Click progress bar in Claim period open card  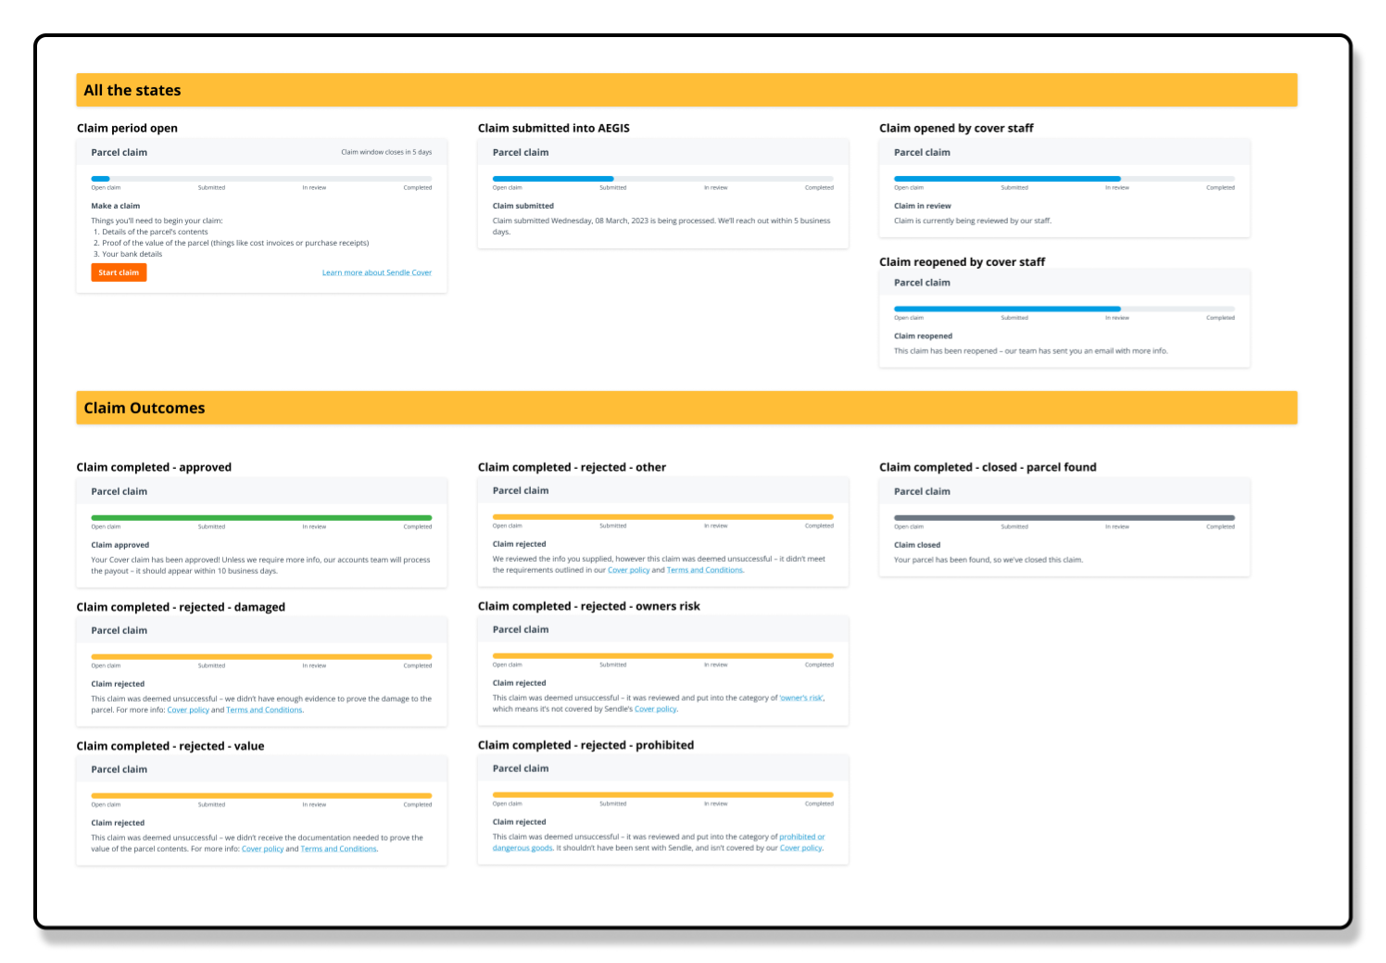coord(261,179)
